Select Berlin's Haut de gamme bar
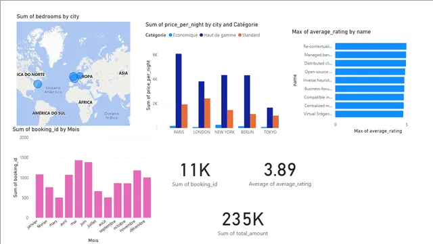Screen dimensions: 433x244 point(247,102)
